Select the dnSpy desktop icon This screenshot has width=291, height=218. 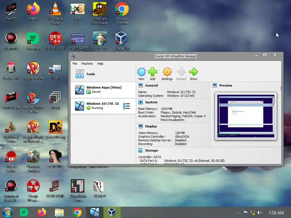tap(55, 100)
